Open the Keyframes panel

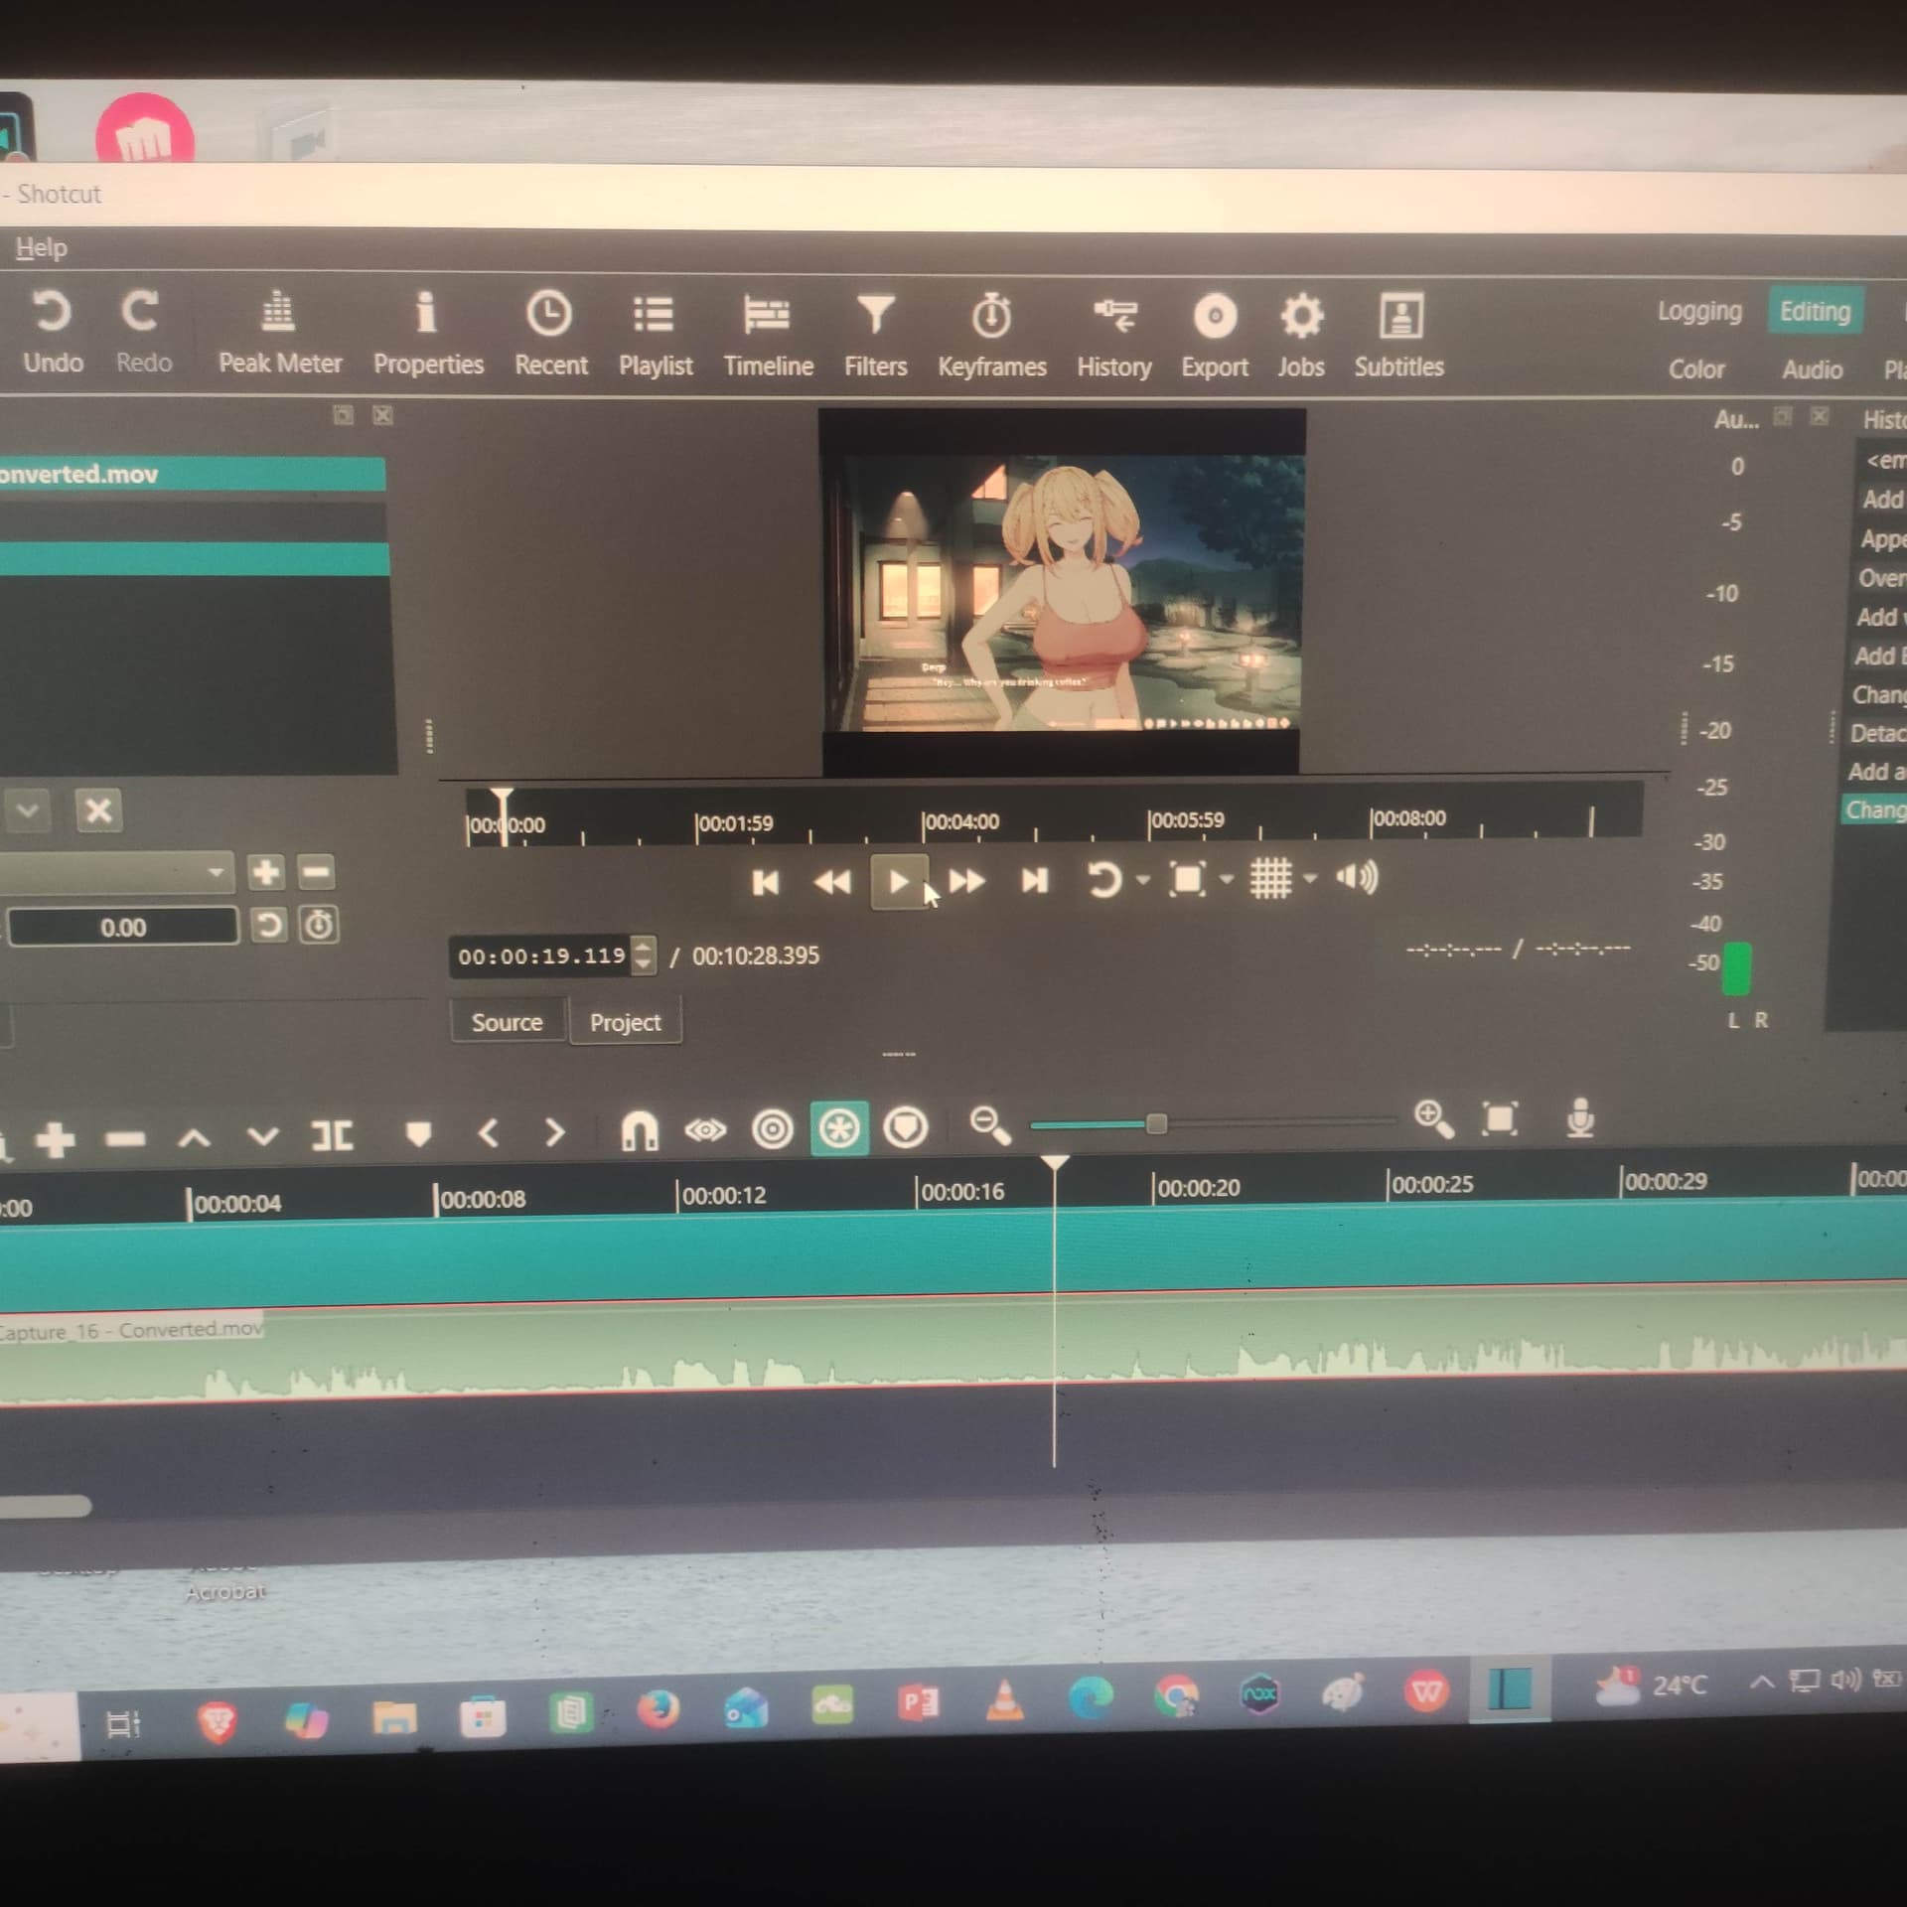pyautogui.click(x=991, y=336)
